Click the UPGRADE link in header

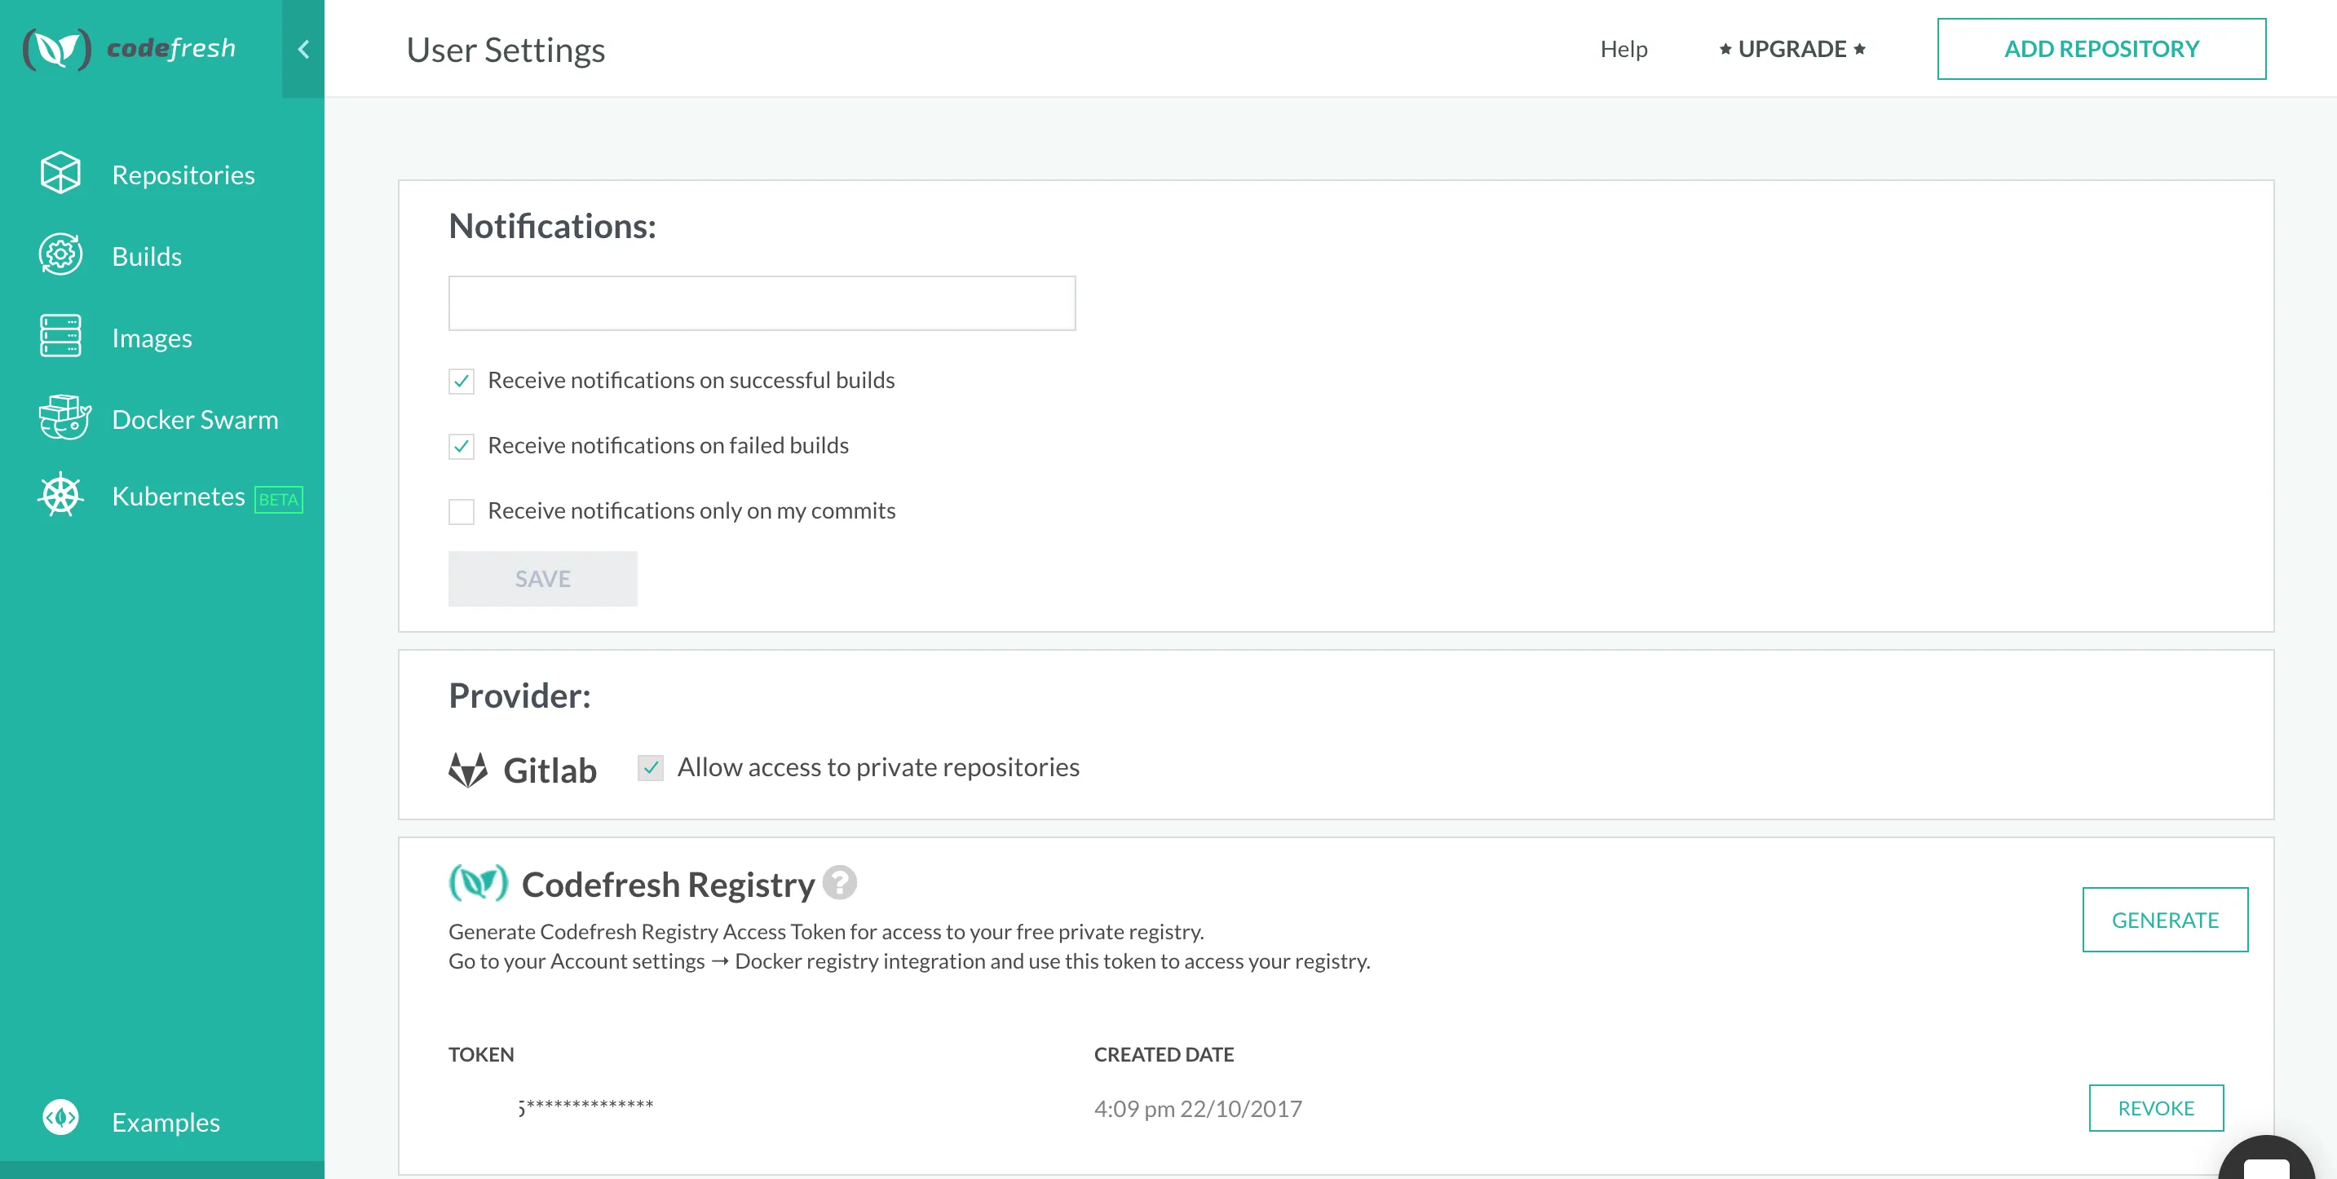coord(1791,49)
